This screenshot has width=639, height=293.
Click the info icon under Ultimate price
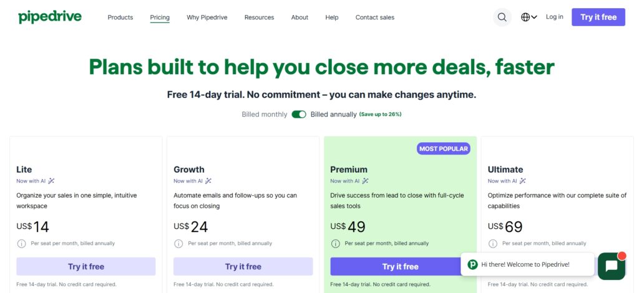pyautogui.click(x=493, y=244)
